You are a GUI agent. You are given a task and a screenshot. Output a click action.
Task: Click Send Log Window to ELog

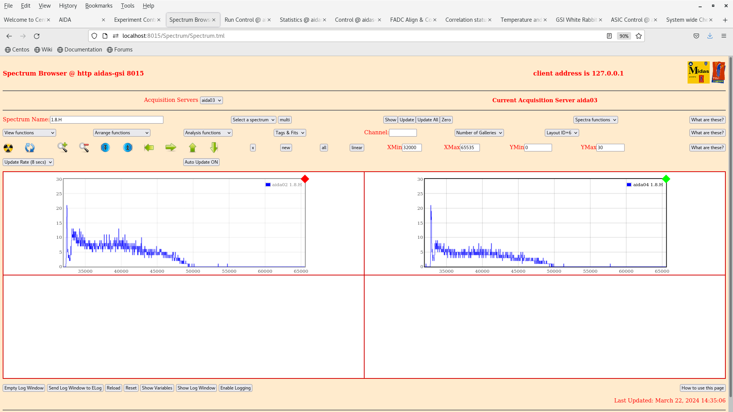pos(75,388)
